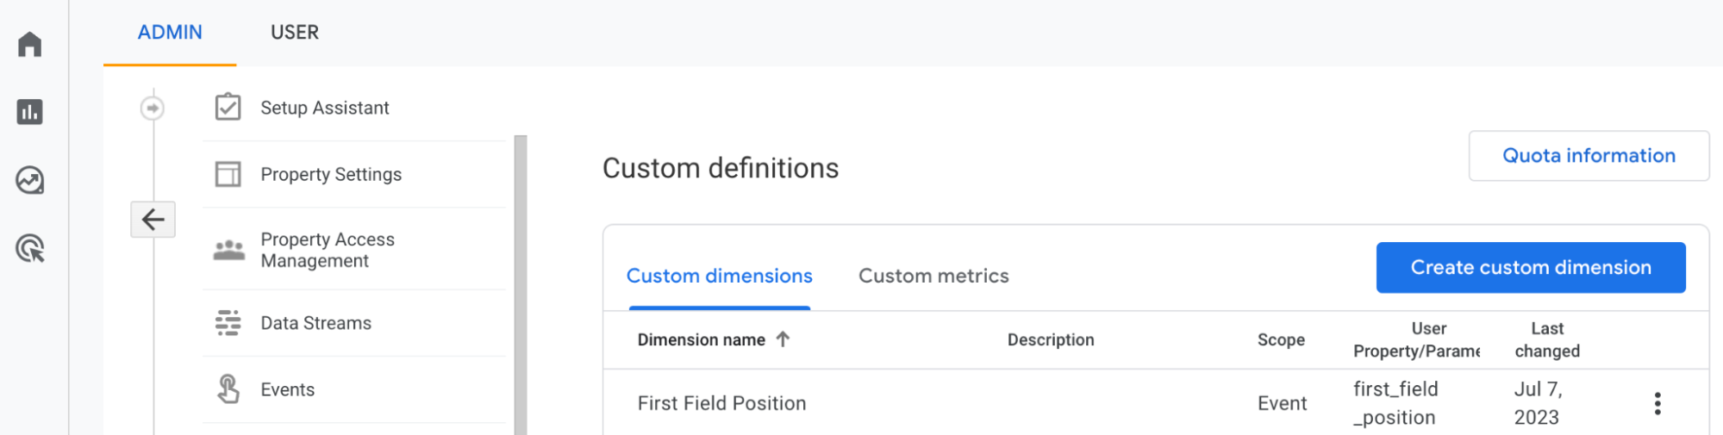The image size is (1723, 435).
Task: Open the Home icon in left sidebar
Action: (30, 44)
